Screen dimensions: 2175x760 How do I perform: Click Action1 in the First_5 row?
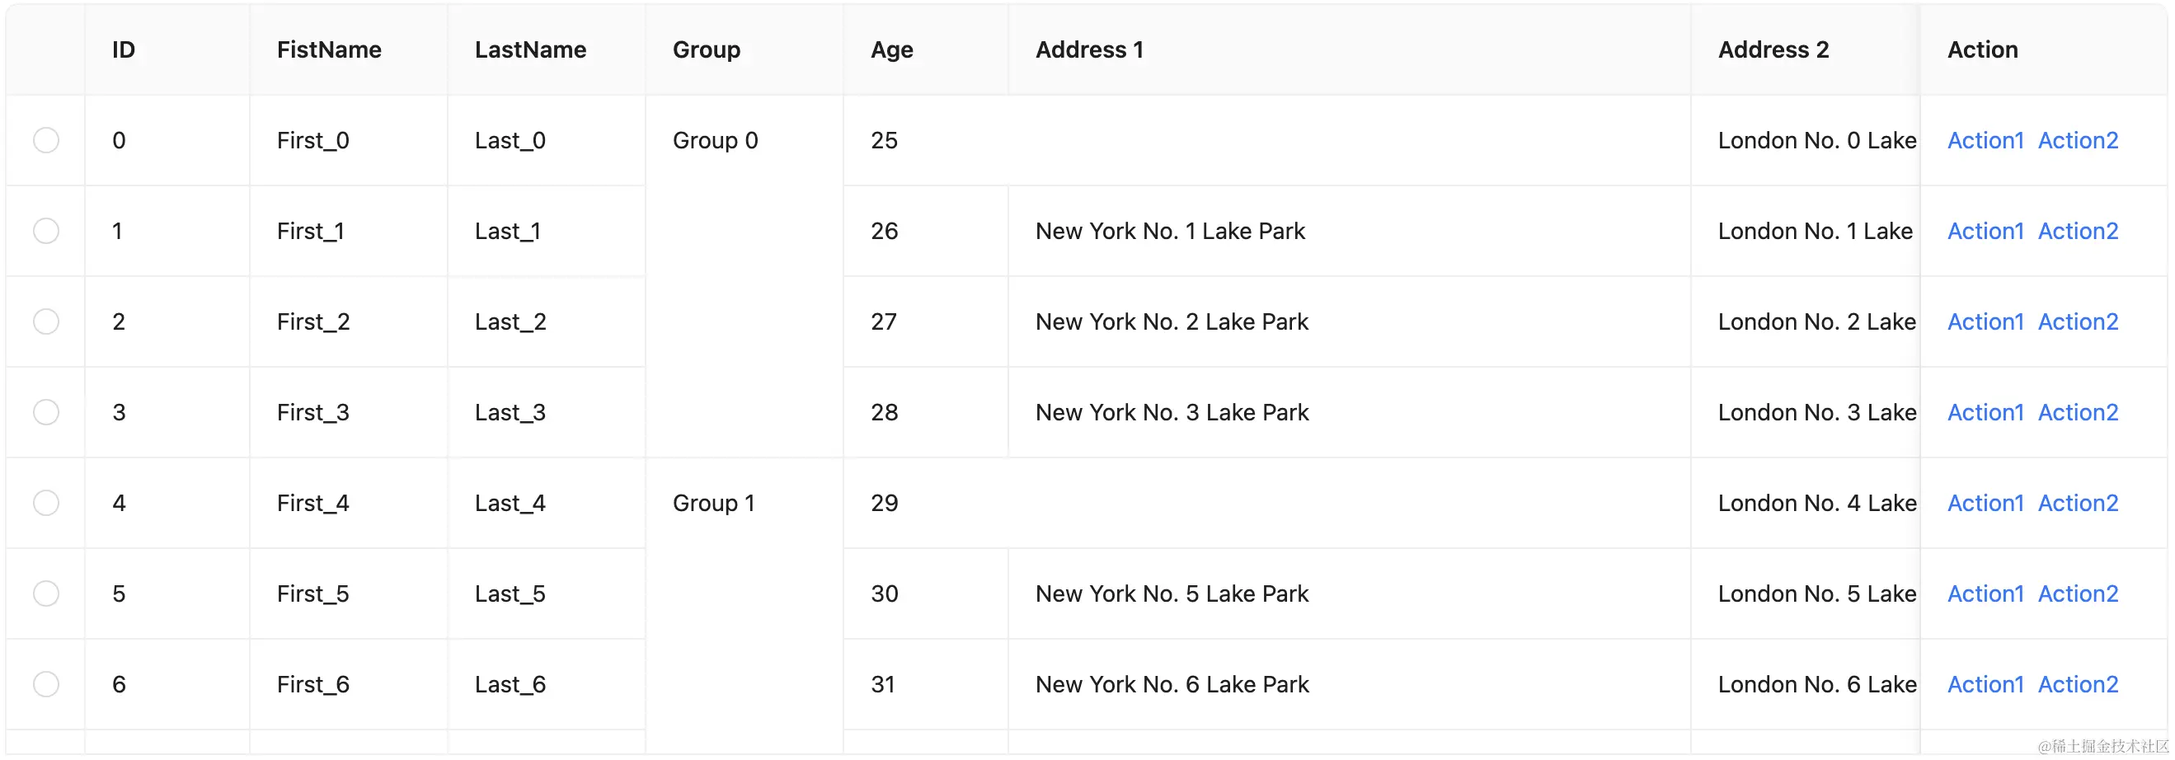1985,593
